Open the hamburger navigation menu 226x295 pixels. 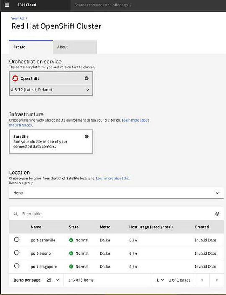[7, 5]
